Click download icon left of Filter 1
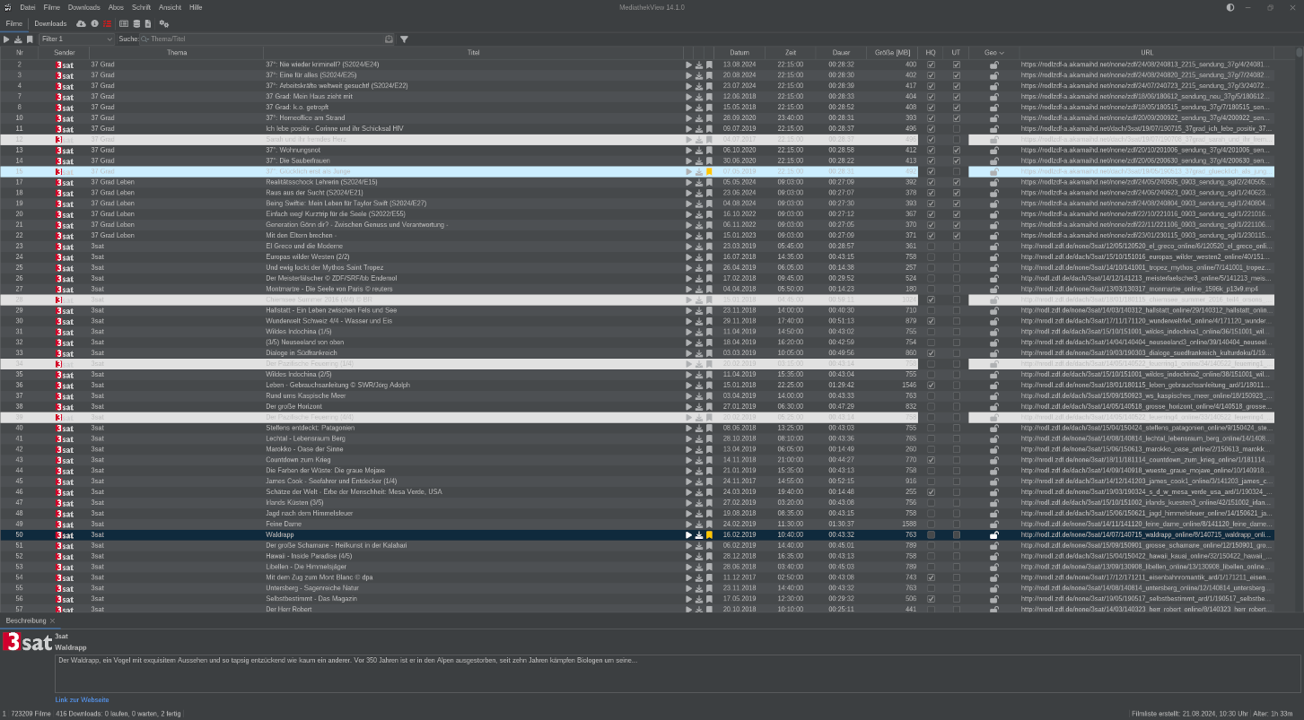The height and width of the screenshot is (720, 1304). coord(18,39)
